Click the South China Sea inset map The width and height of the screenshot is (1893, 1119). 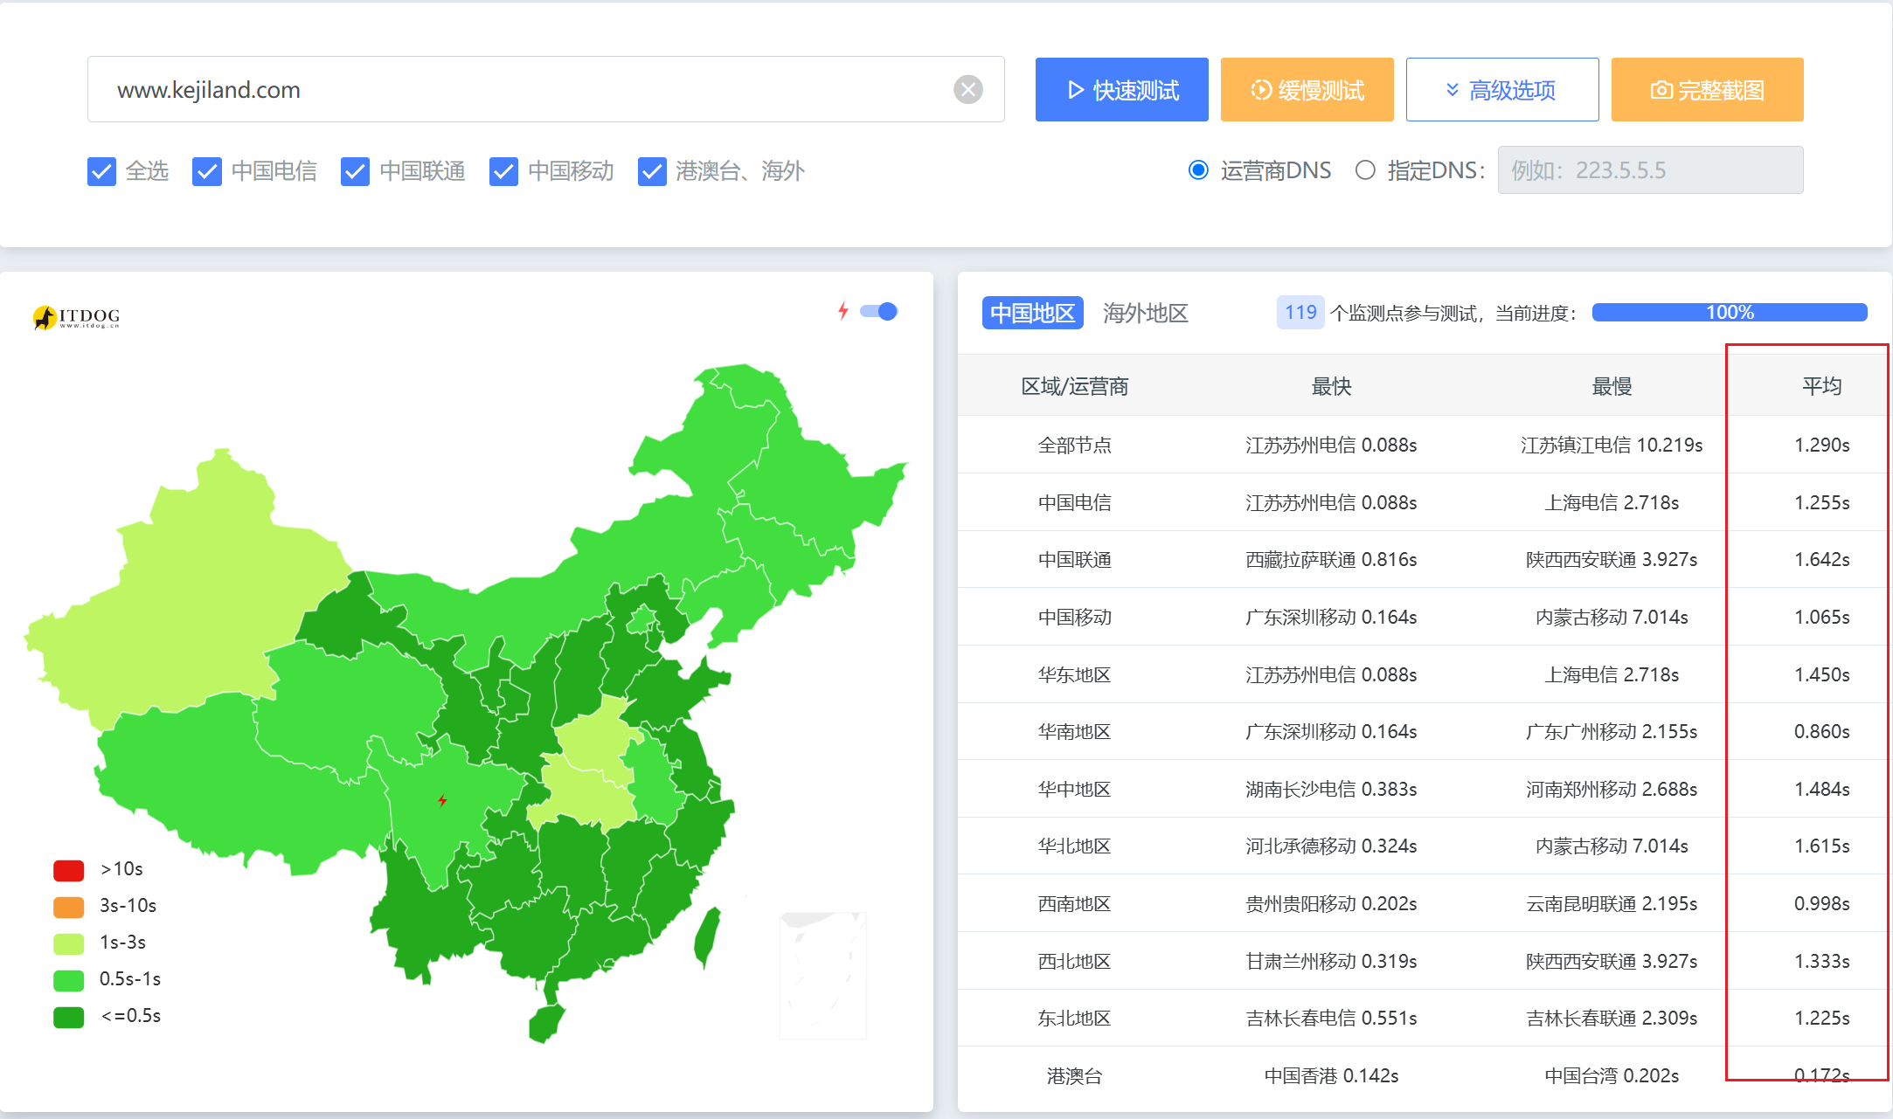coord(822,976)
